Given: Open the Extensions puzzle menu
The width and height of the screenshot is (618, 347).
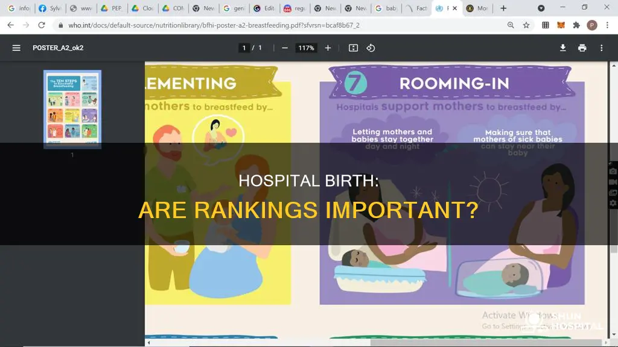Looking at the screenshot, I should point(576,25).
